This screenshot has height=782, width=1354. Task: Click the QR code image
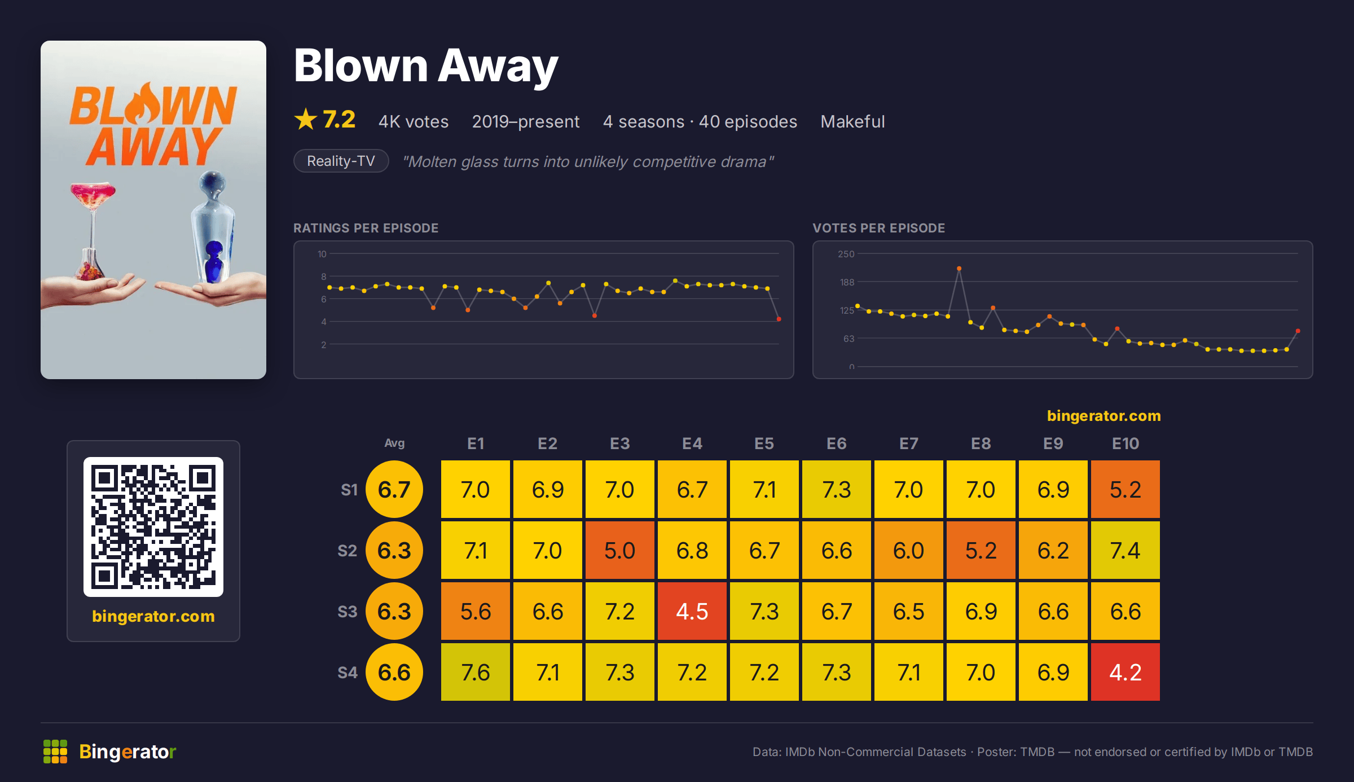coord(153,527)
